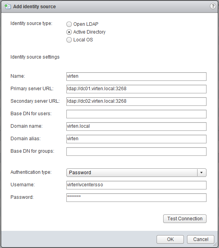
Task: Click into the Secondary server URL field
Action: pyautogui.click(x=136, y=102)
